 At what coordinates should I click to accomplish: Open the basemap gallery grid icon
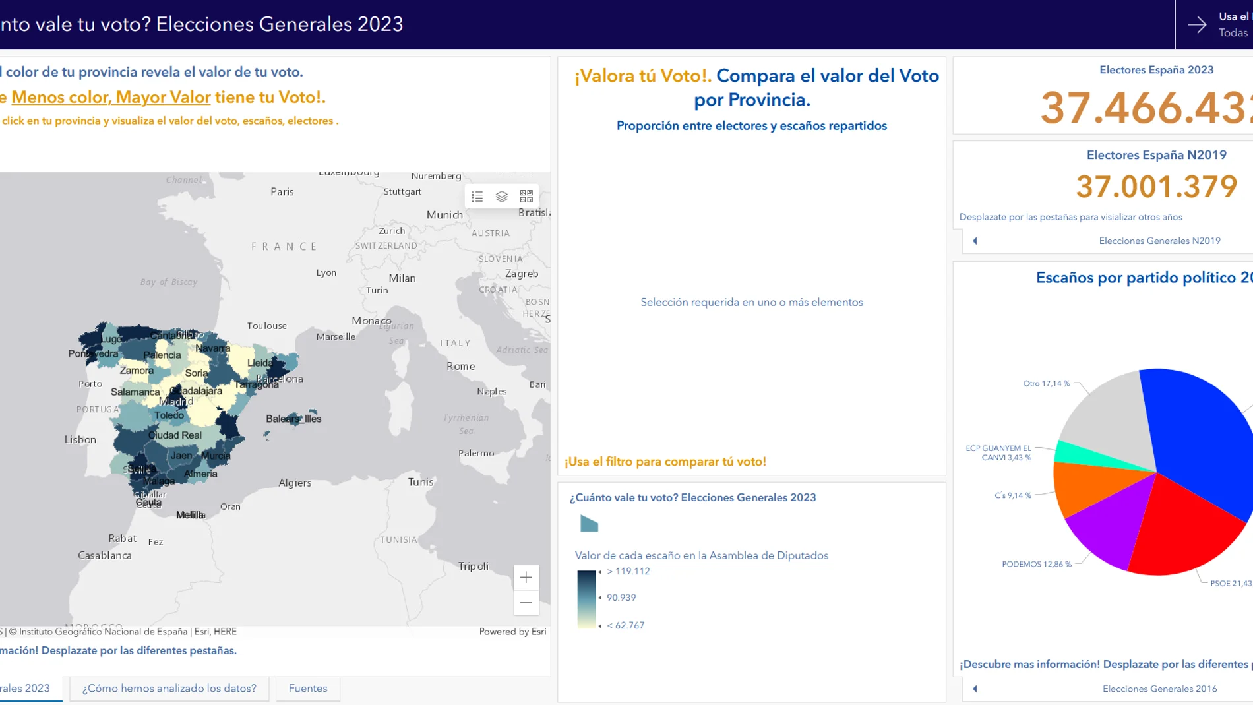tap(526, 197)
